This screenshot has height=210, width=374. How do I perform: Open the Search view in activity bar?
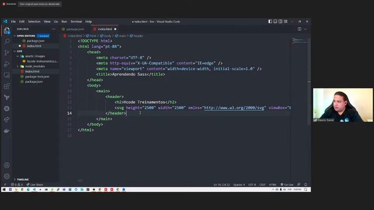coord(6,41)
